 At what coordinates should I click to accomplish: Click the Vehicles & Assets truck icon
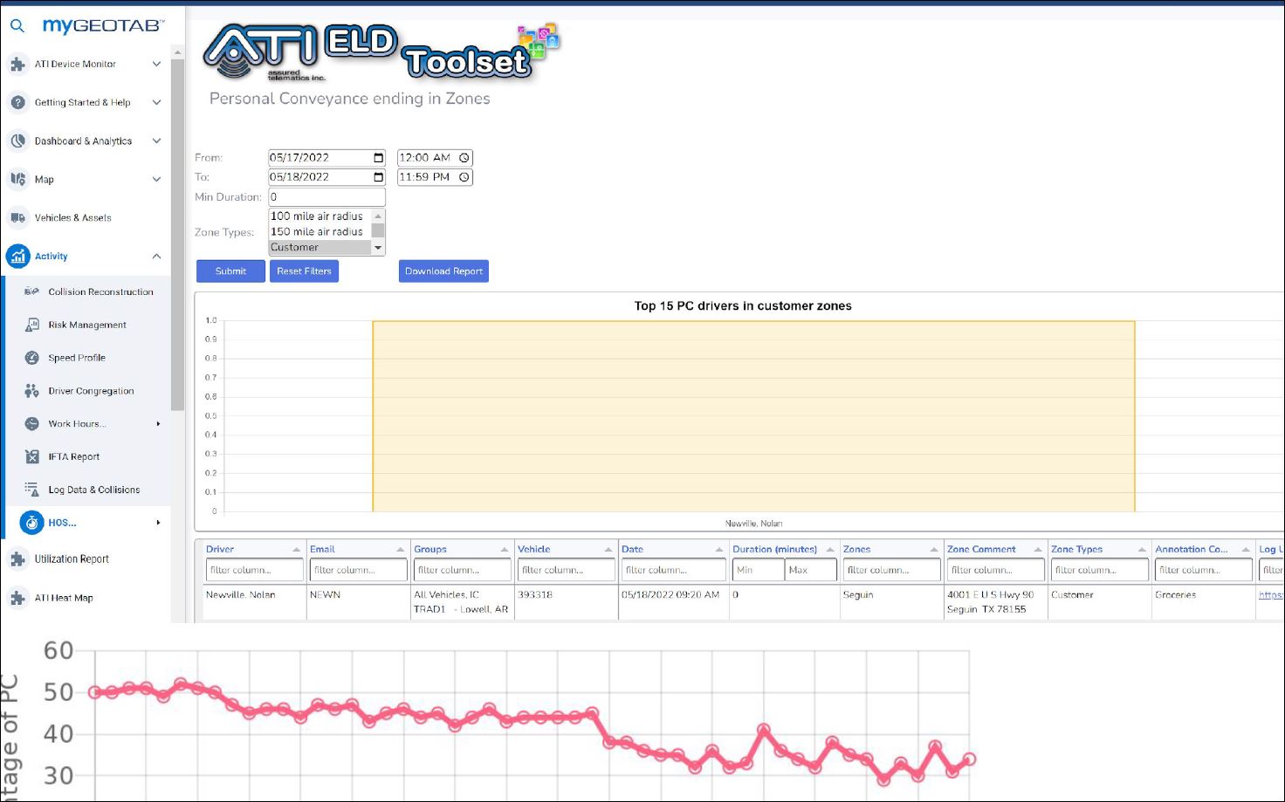(17, 217)
